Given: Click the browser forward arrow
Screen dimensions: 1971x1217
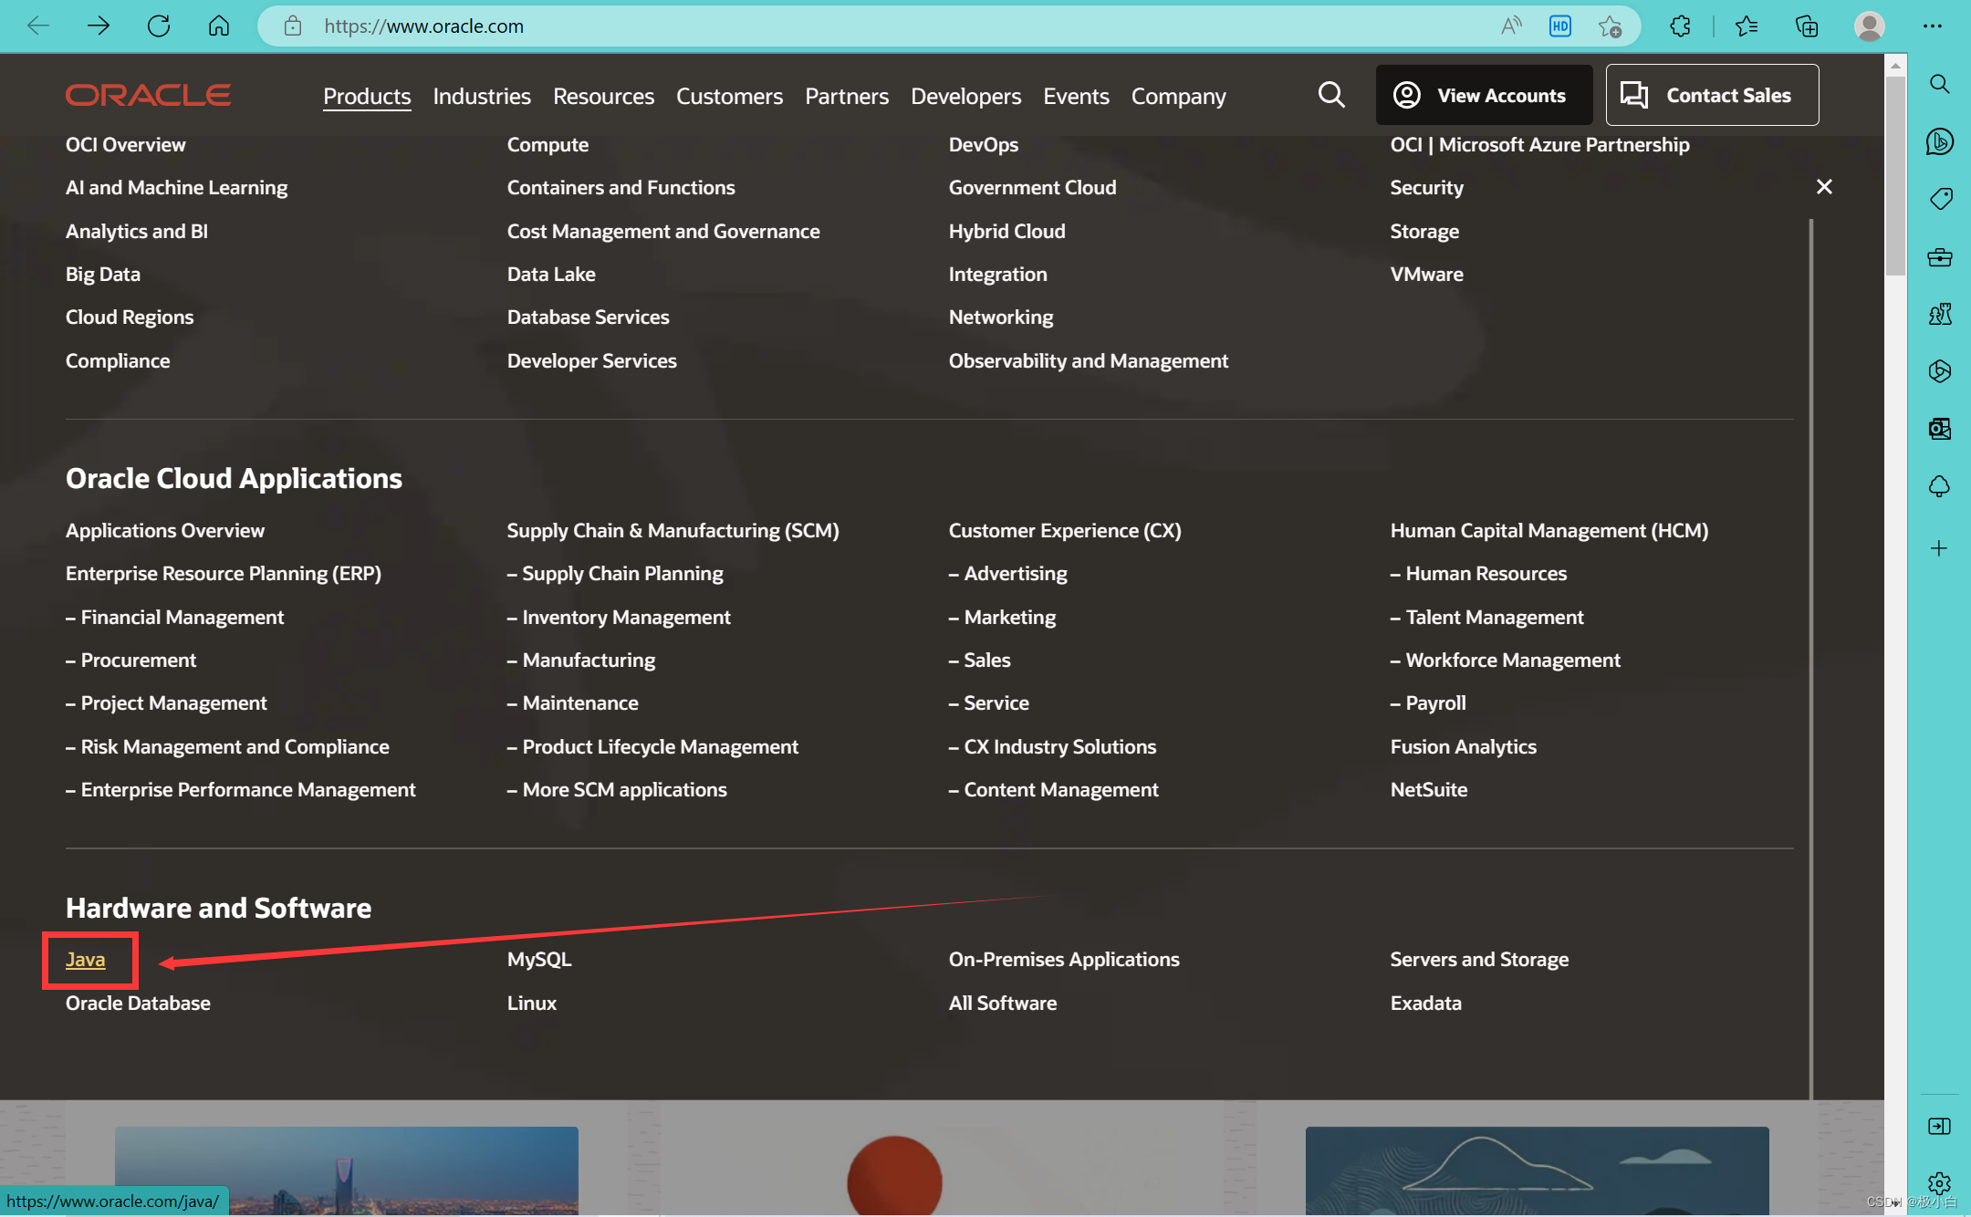Looking at the screenshot, I should (99, 26).
